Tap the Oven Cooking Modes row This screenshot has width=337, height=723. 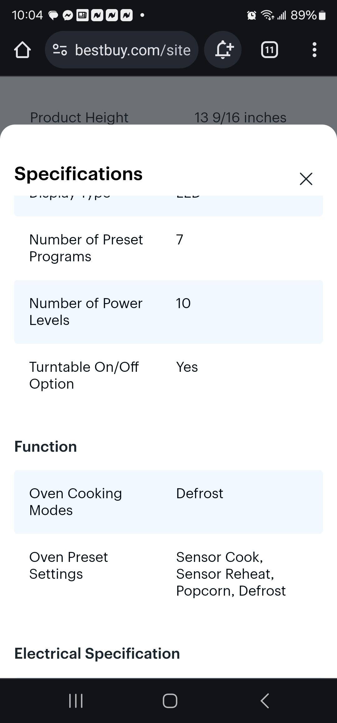(x=168, y=502)
